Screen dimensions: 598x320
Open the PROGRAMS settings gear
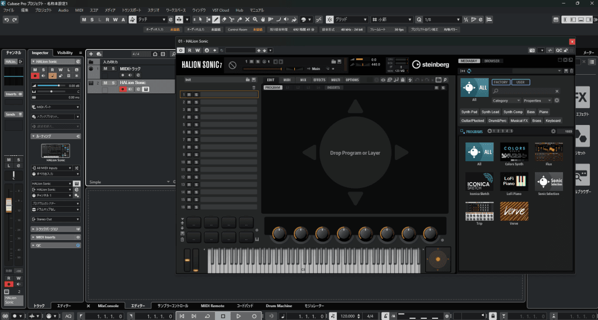[x=554, y=131]
